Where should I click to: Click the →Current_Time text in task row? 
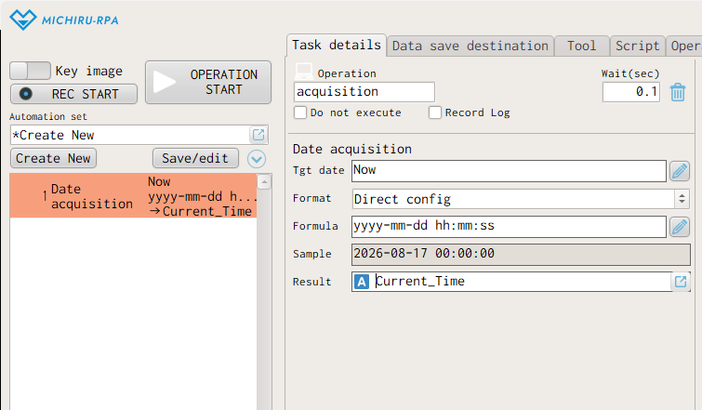[x=200, y=211]
